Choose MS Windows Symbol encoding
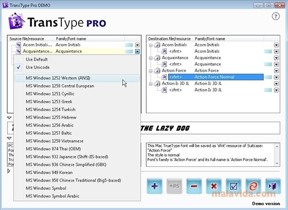The image size is (288, 210). [77, 188]
